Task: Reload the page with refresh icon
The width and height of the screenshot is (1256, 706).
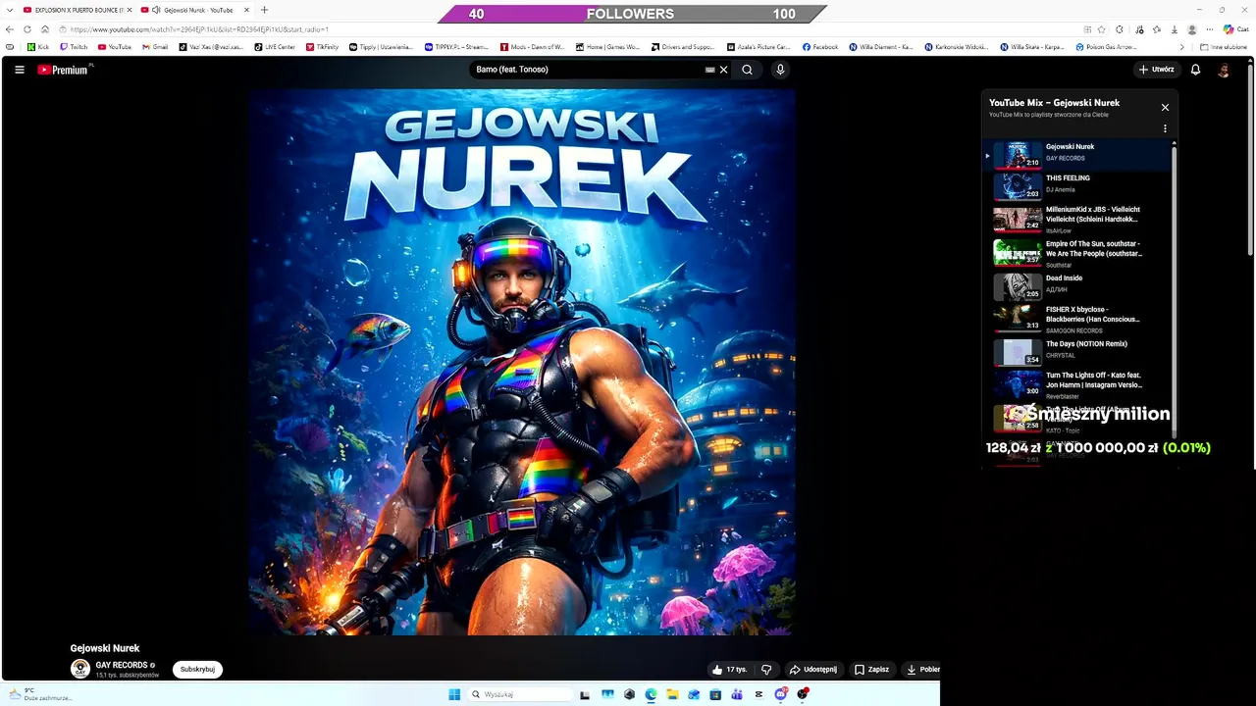Action: coord(27,29)
